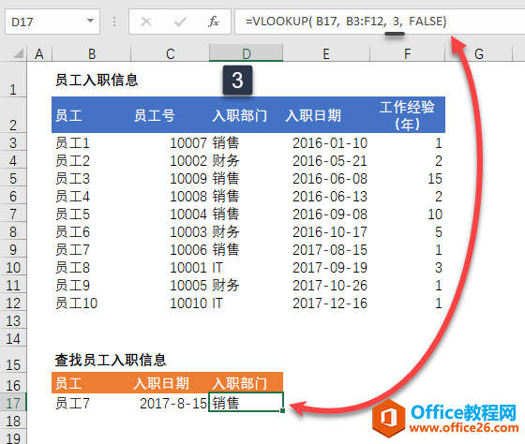This screenshot has width=525, height=444.
Task: Click the Name Box showing D17
Action: point(52,22)
